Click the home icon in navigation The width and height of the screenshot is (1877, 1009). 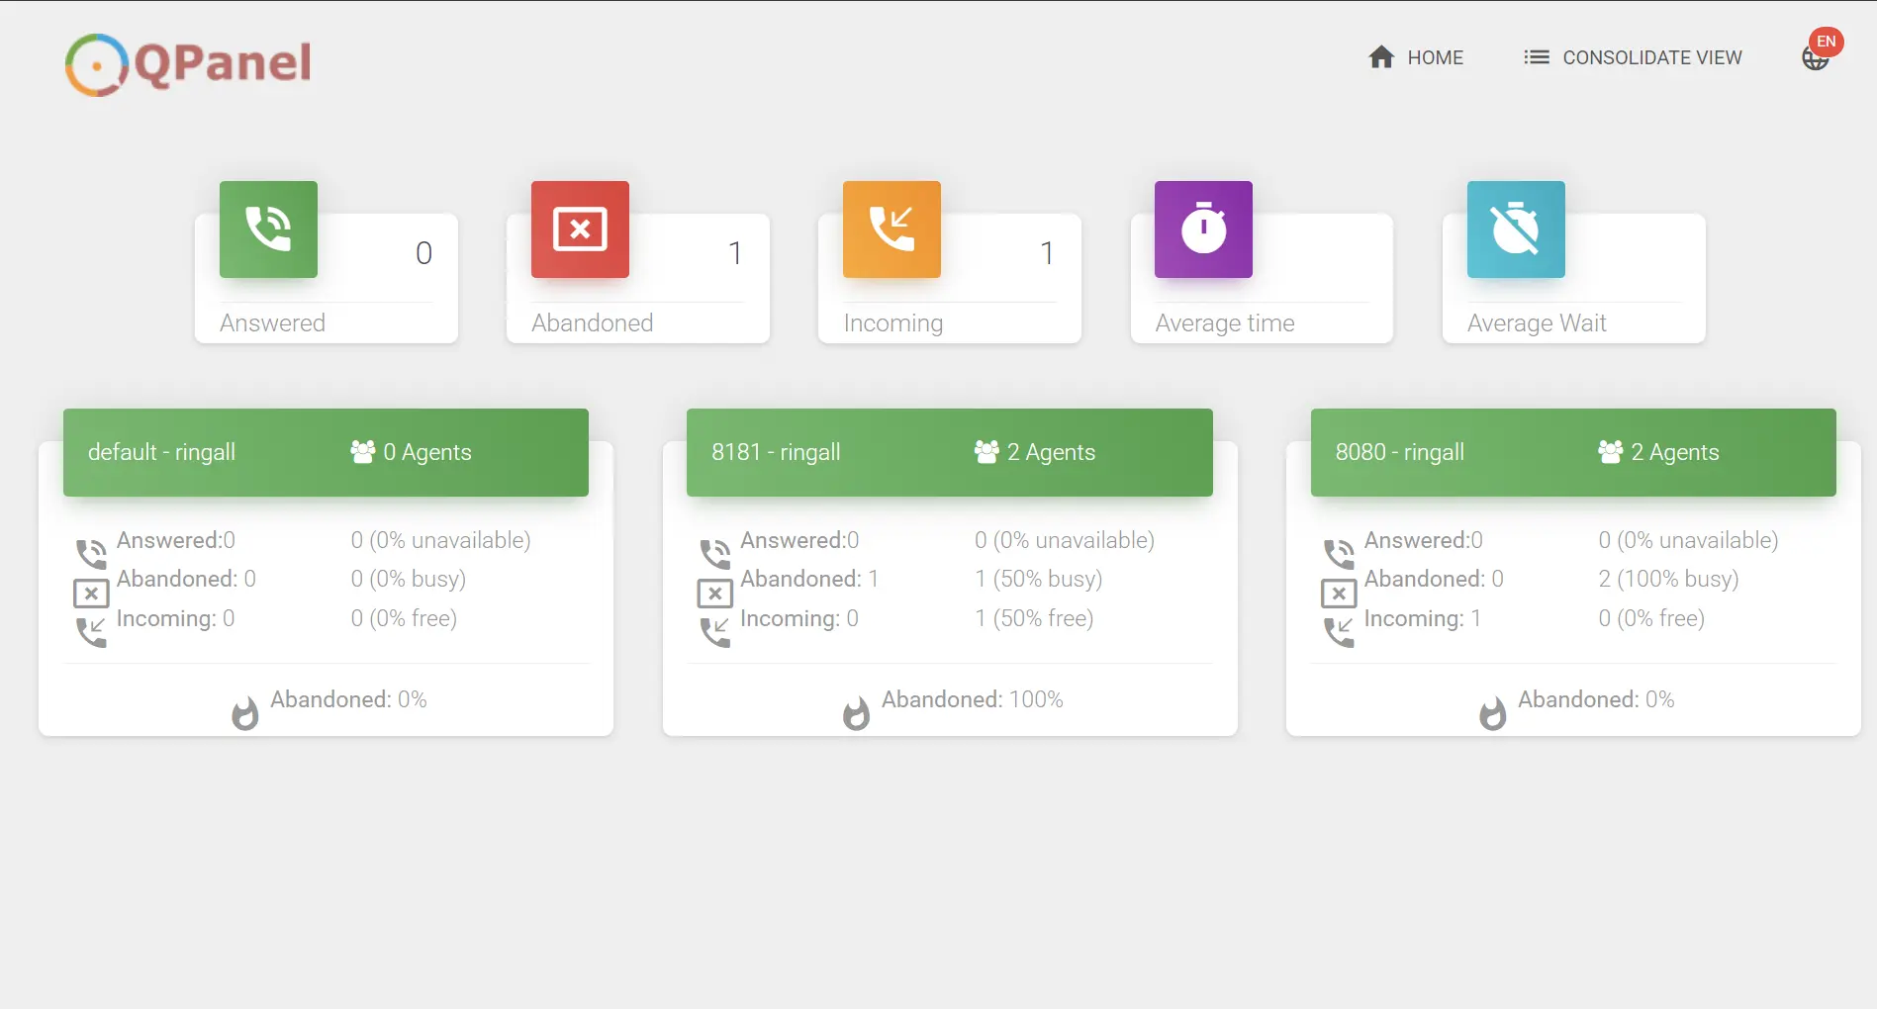coord(1381,57)
